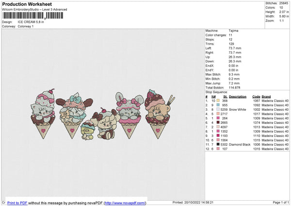Select the bunny-ear cone with pink bows
Screen dimensions: 291x206
(129, 116)
